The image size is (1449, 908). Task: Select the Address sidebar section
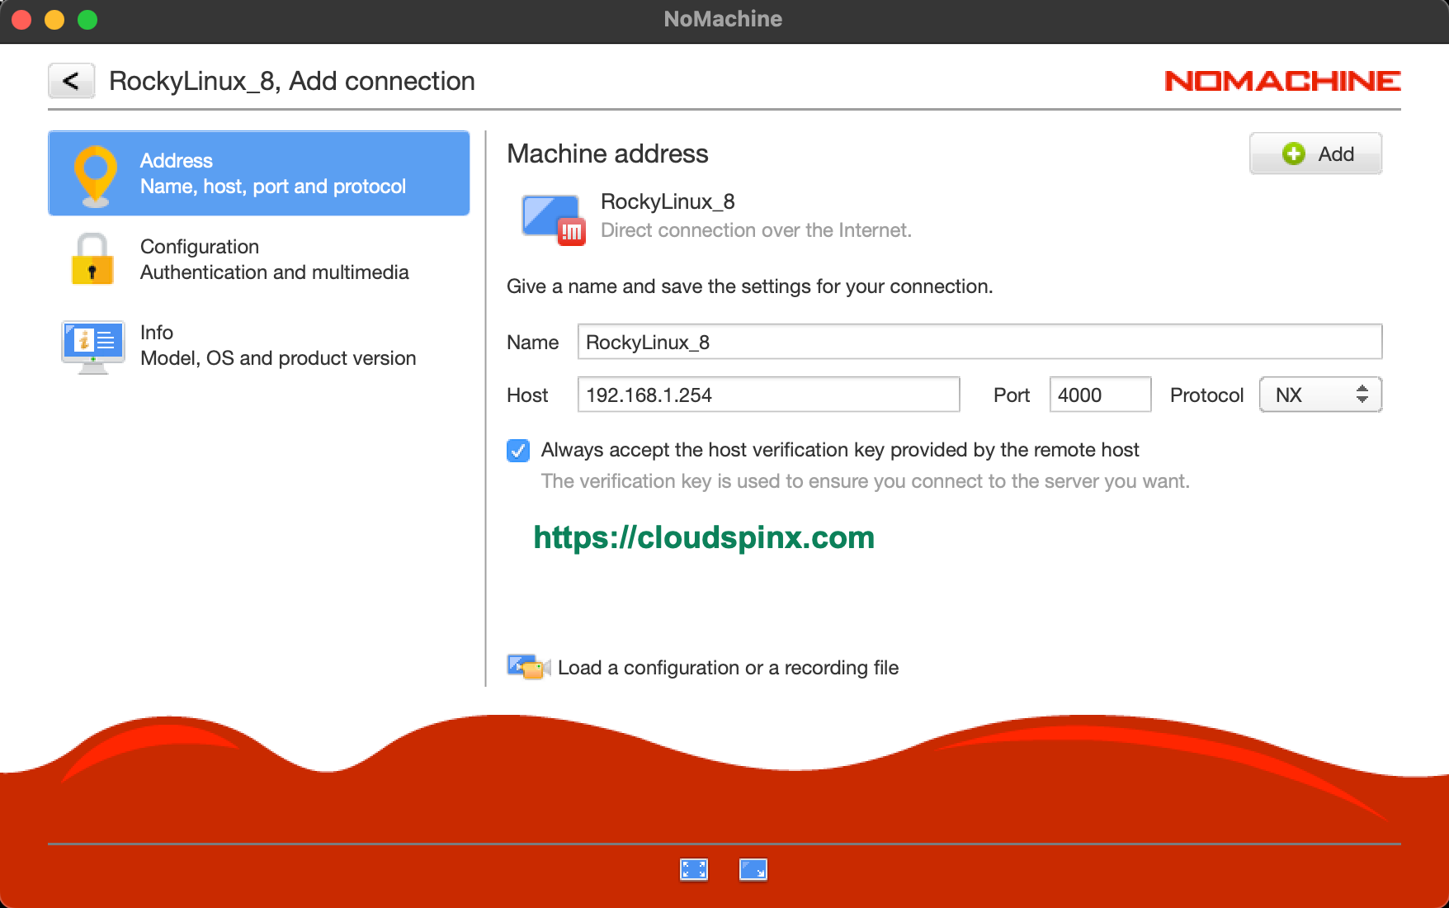click(258, 173)
